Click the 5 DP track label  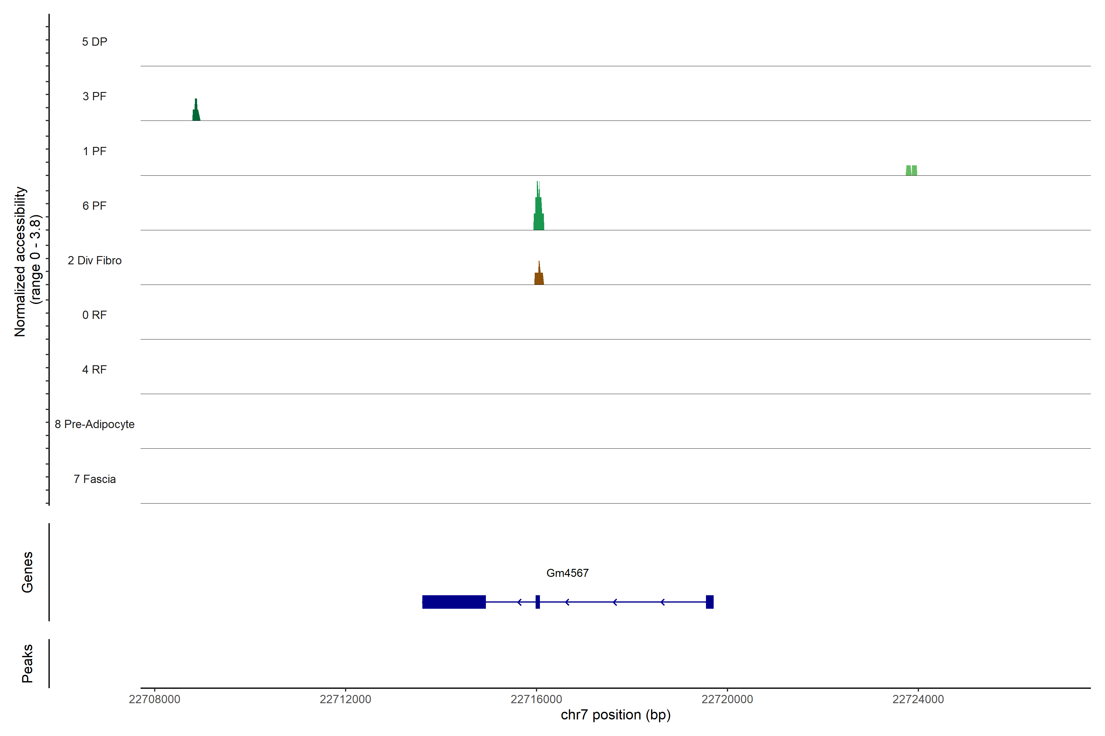tap(95, 42)
